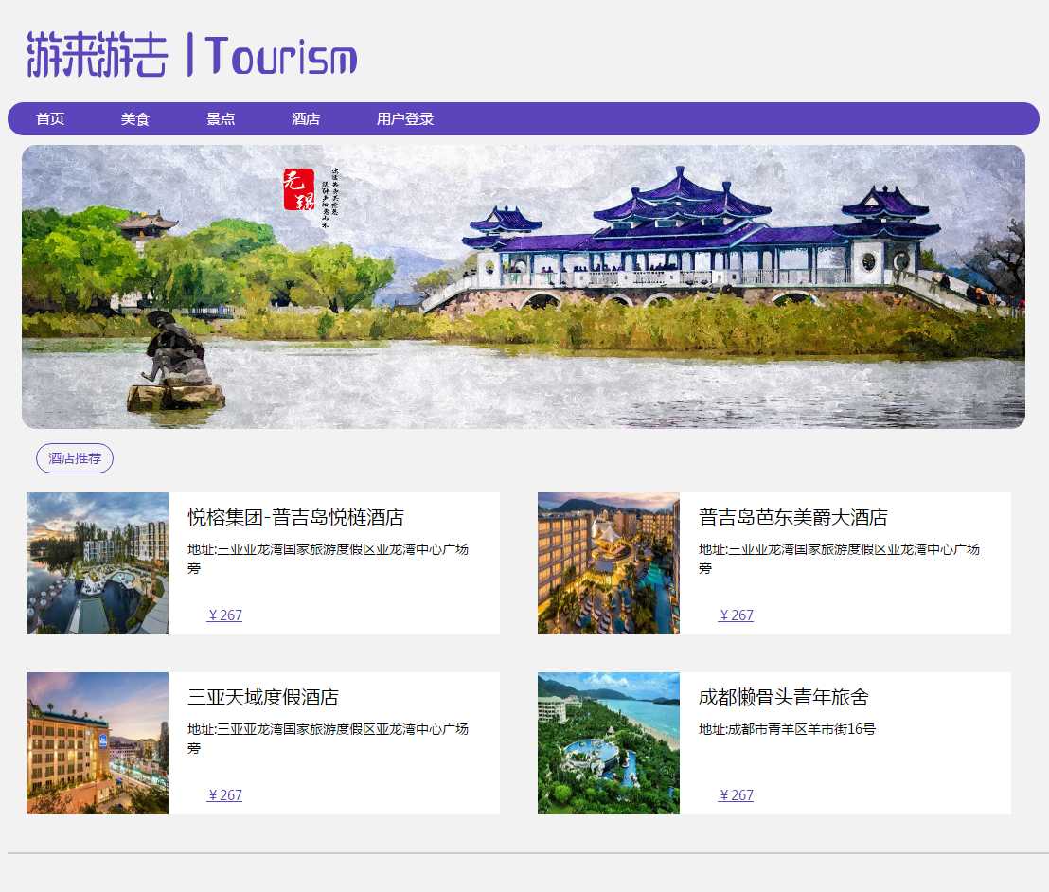Click the lakeside pavilion banner image
Screen dimensions: 1049x892
point(524,287)
